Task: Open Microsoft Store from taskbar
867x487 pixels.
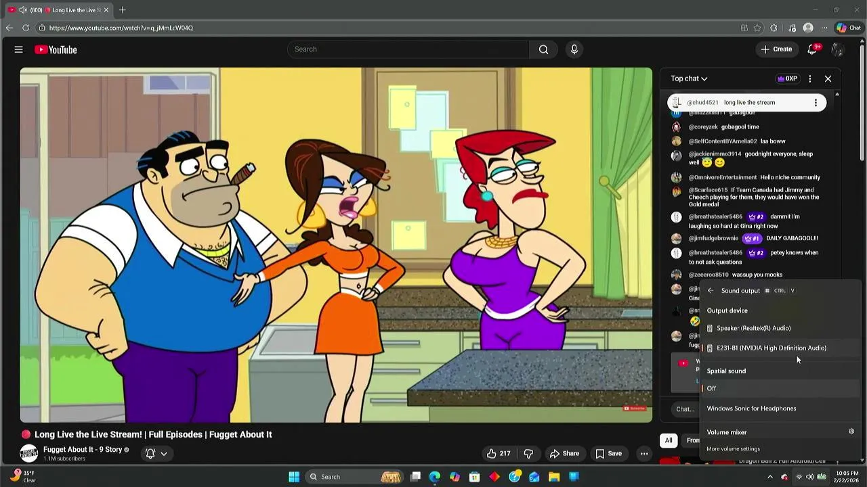Action: [x=475, y=477]
